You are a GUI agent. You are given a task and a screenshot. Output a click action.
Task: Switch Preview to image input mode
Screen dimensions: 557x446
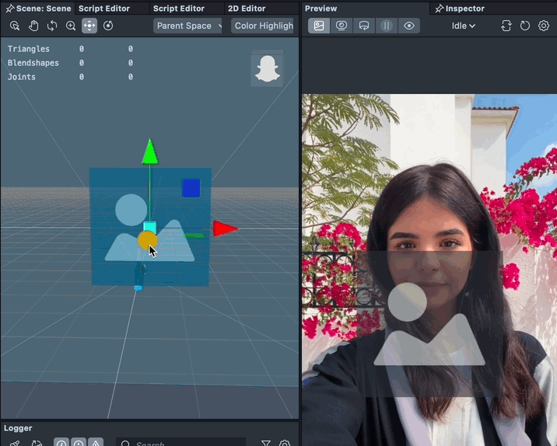319,26
